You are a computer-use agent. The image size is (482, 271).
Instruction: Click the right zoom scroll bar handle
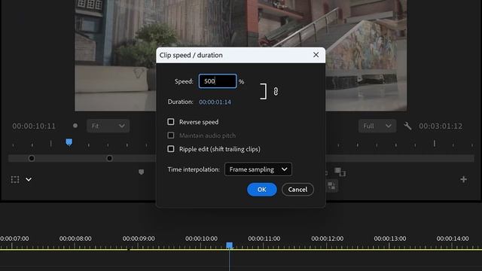[x=109, y=158]
